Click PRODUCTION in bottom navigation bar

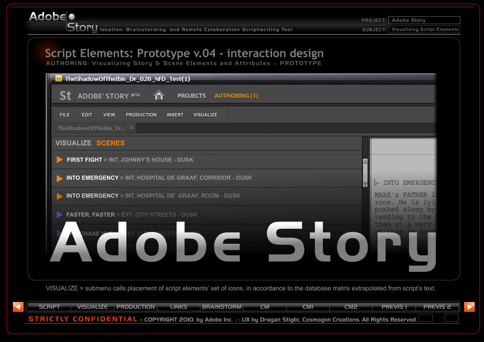135,307
